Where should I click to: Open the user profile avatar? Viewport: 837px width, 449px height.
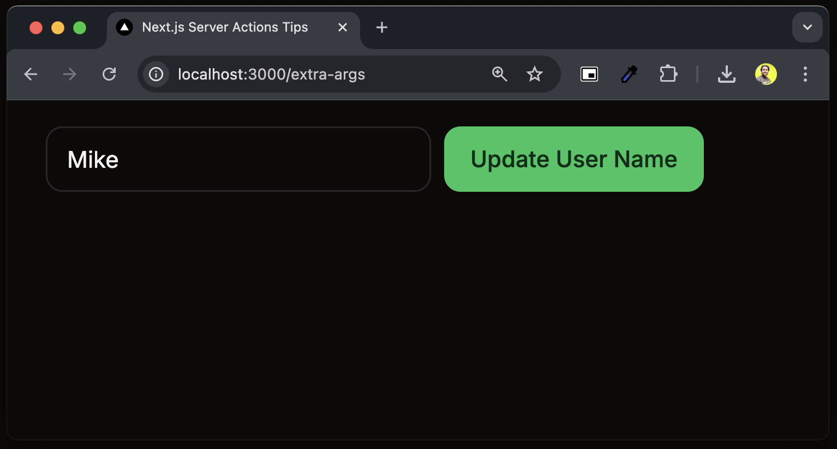[766, 74]
